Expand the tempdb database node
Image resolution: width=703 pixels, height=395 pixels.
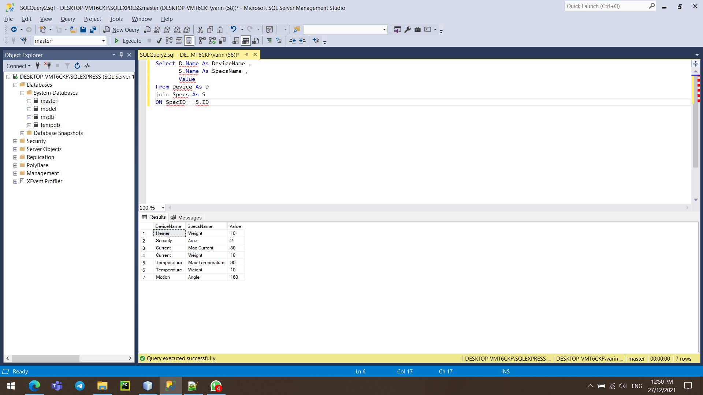(x=29, y=125)
